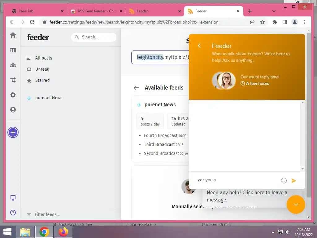
Task: Go back using the Available feeds arrow
Action: pyautogui.click(x=136, y=88)
